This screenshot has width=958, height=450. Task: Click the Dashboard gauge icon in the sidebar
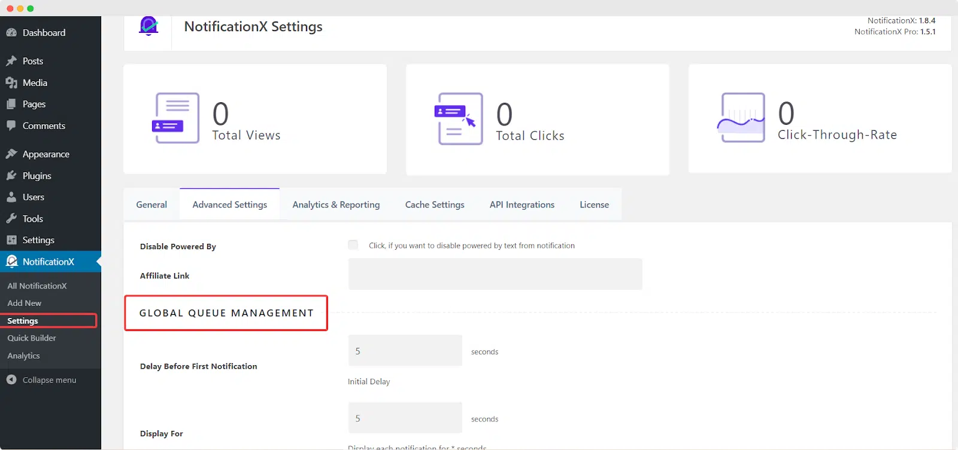tap(11, 33)
